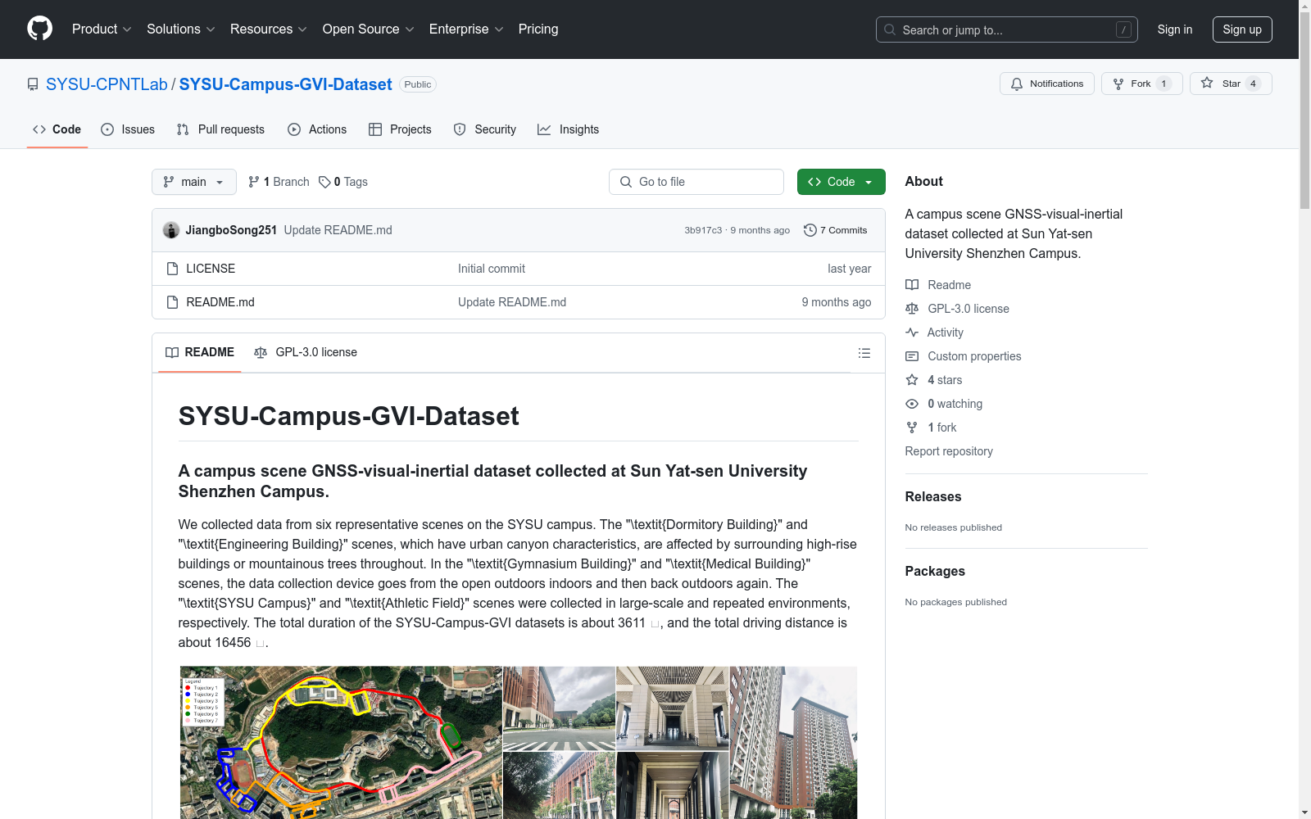Expand the Open Source menu
The width and height of the screenshot is (1311, 819).
[369, 29]
